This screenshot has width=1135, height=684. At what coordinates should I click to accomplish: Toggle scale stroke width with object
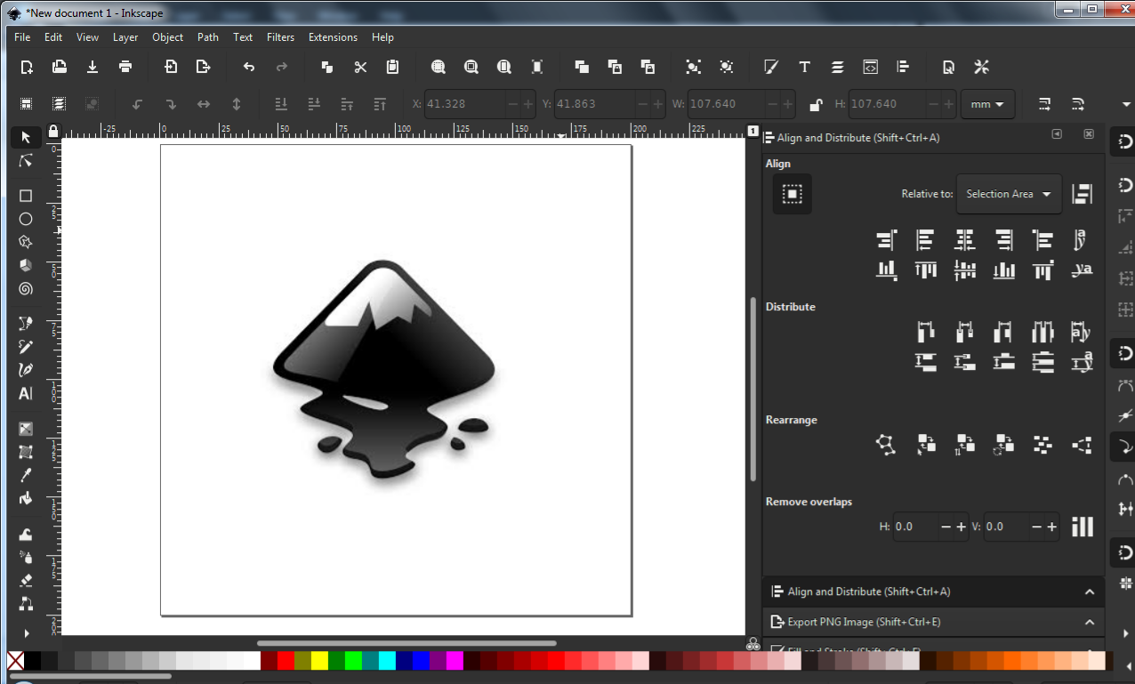pos(1045,104)
